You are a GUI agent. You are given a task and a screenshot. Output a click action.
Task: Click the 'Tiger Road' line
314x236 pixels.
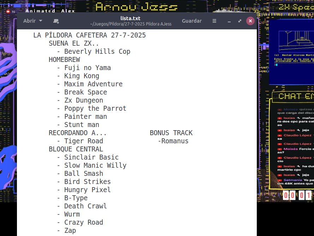point(80,141)
